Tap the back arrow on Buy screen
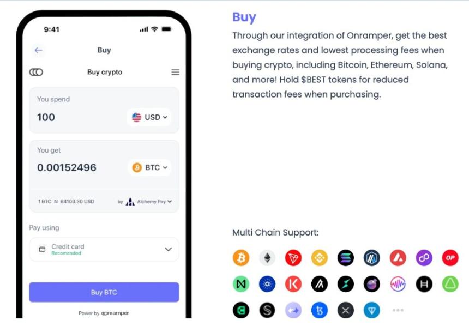Image resolution: width=469 pixels, height=332 pixels. coord(38,50)
